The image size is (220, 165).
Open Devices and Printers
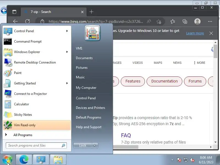coord(90,108)
